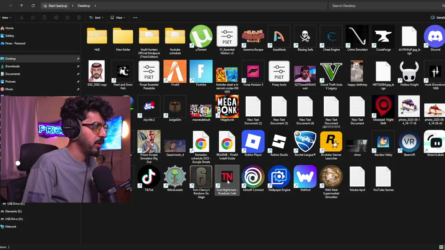Go up one folder level
The height and width of the screenshot is (250, 445).
(22, 6)
